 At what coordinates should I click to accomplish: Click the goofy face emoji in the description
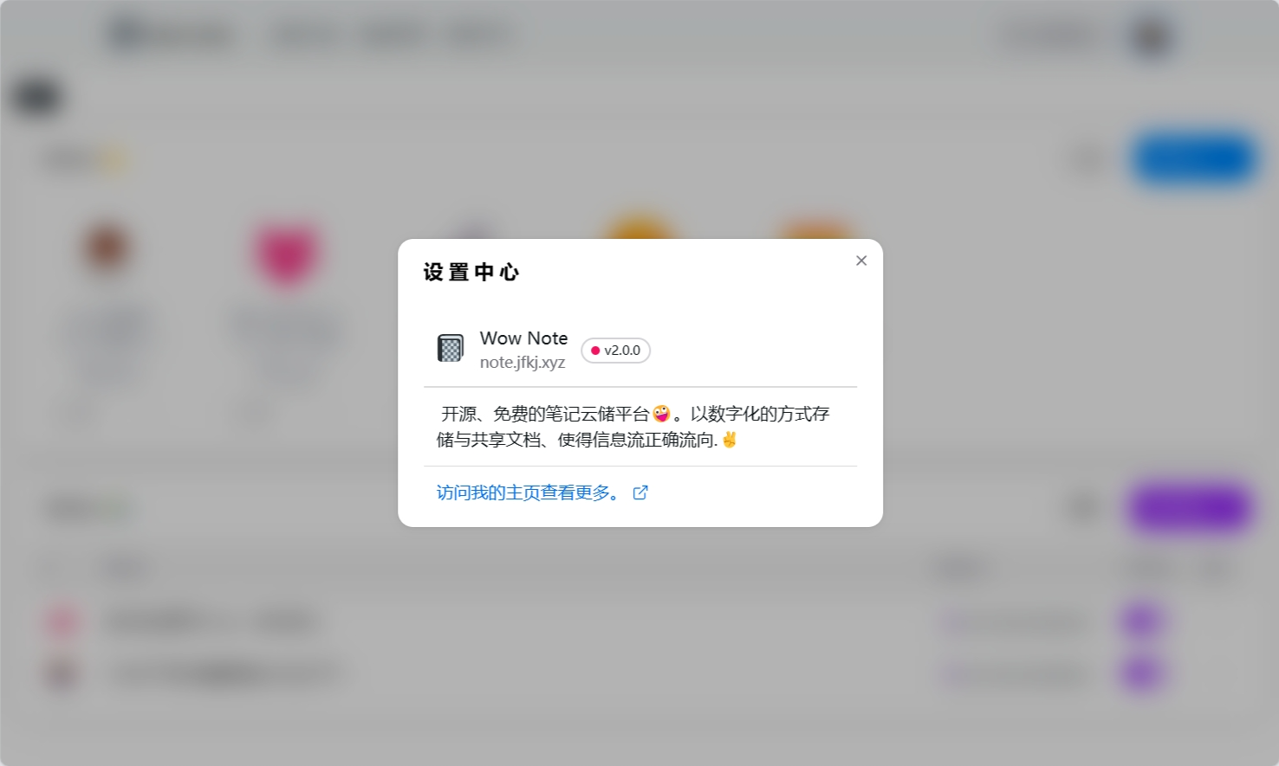pyautogui.click(x=661, y=414)
